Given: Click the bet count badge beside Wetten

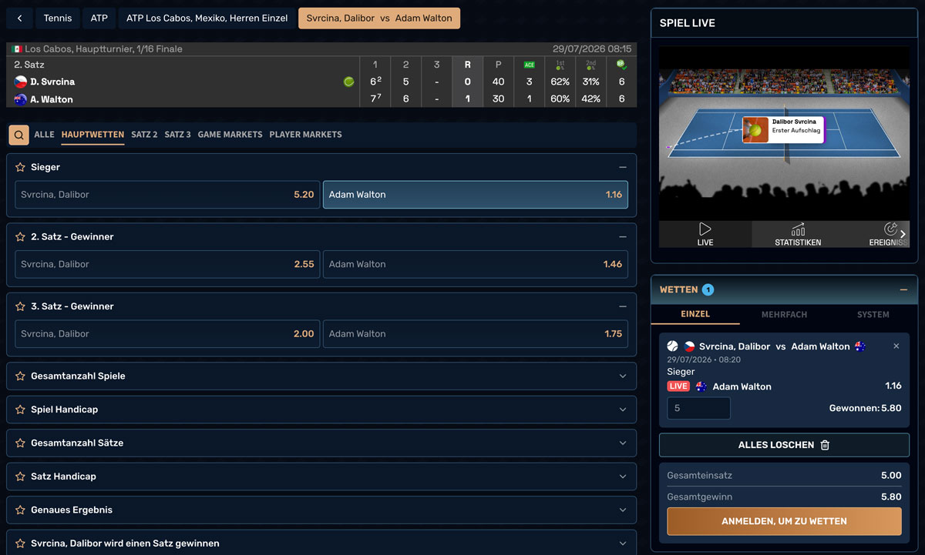Looking at the screenshot, I should [x=708, y=290].
